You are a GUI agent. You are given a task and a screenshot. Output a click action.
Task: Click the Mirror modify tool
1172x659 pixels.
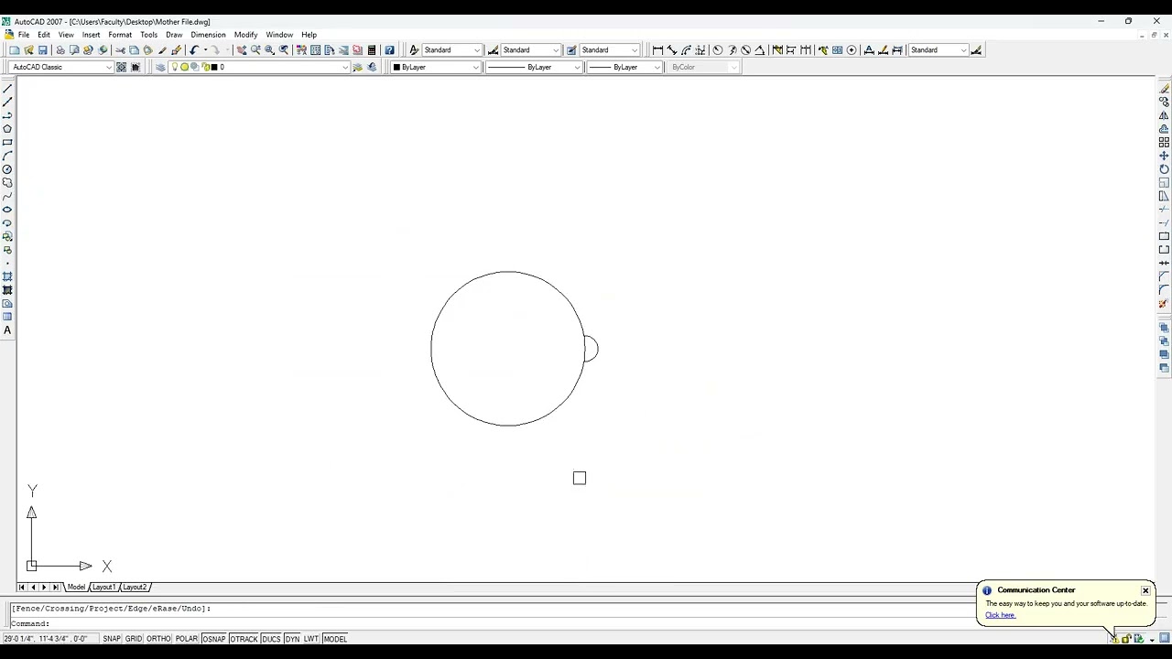[x=1165, y=115]
